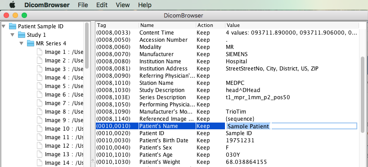Screen dimensions: 368x167
Task: Collapse the Patient Sample ID tree node
Action: pos(4,26)
